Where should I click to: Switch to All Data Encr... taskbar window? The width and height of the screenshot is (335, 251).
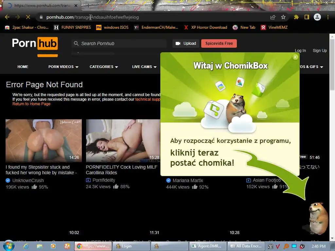[x=246, y=246]
